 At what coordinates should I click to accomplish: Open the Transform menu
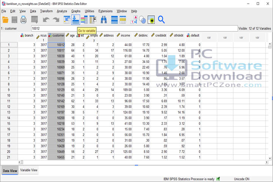click(x=46, y=11)
